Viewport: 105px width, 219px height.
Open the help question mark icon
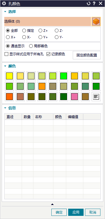[x=94, y=3]
